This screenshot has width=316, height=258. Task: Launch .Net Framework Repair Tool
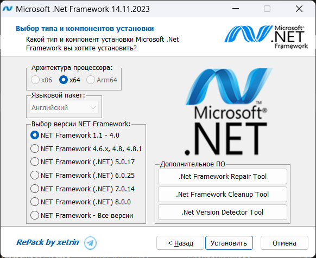tap(223, 177)
